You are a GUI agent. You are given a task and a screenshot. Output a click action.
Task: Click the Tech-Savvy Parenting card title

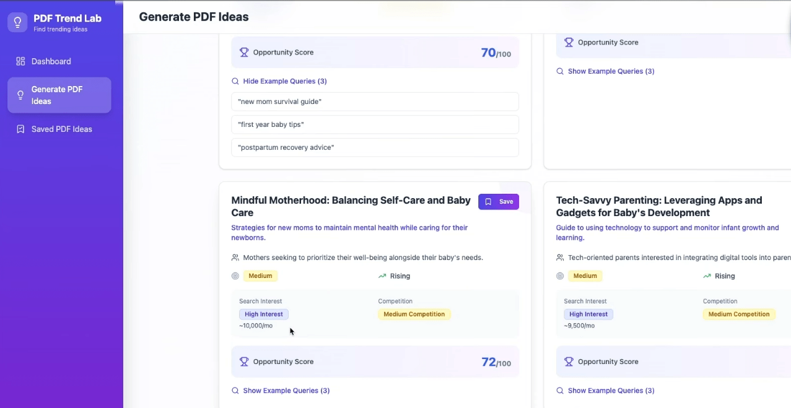click(659, 206)
